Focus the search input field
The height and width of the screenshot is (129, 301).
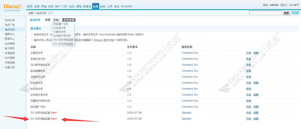pyautogui.click(x=266, y=13)
